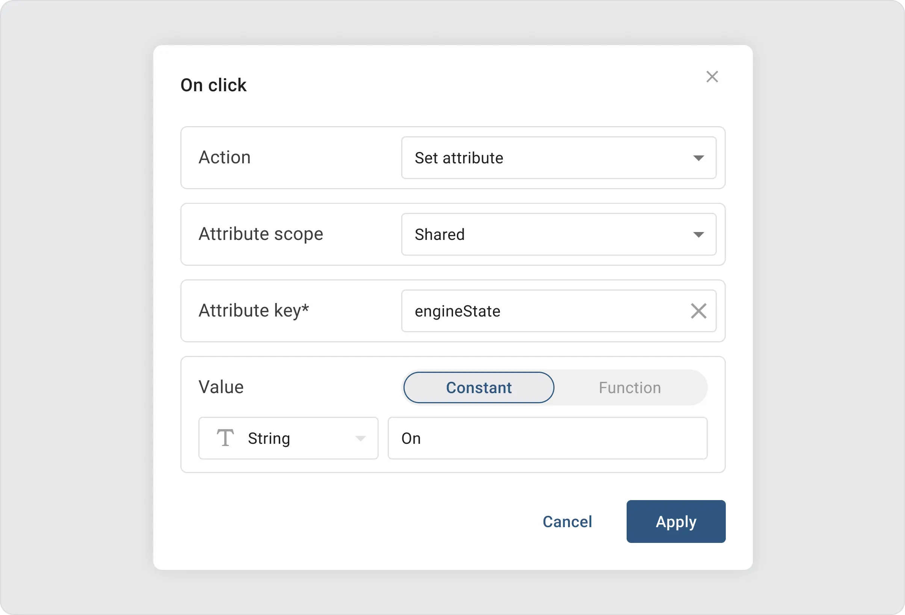Screen dimensions: 905x615
Task: Click the T text type indicator
Action: [225, 438]
